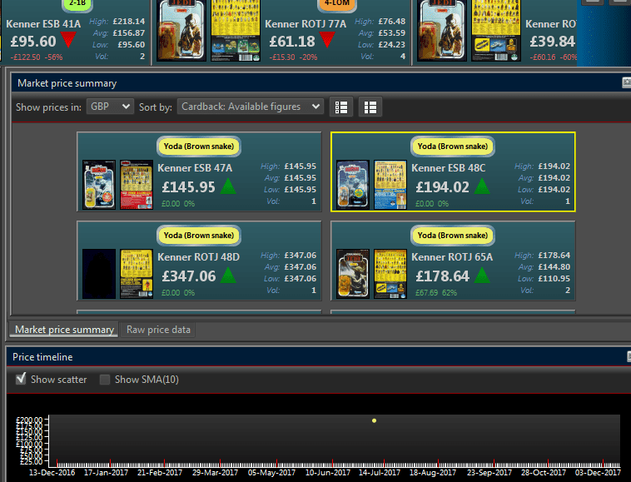
Task: Click the Market price summary panel title
Action: [67, 83]
